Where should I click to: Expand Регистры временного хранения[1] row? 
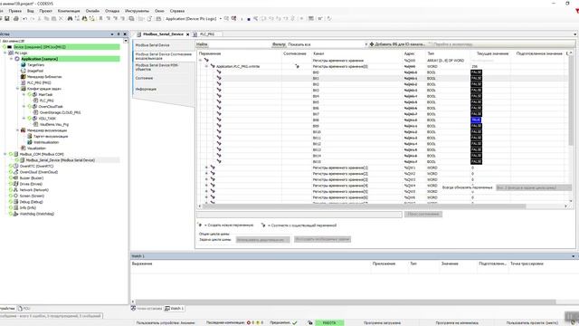tap(206, 168)
